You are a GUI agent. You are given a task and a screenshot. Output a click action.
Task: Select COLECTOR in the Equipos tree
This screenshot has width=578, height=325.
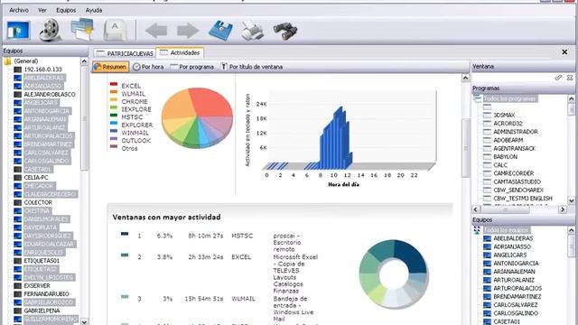(38, 202)
